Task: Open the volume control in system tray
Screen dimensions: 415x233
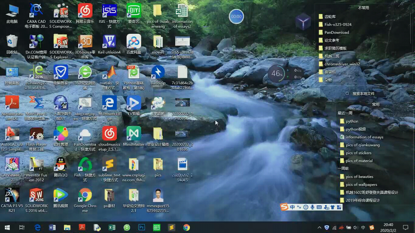Action: [x=356, y=227]
